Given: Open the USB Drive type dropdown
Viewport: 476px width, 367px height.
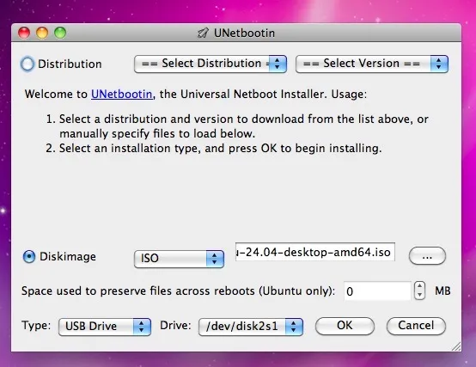Looking at the screenshot, I should 105,327.
